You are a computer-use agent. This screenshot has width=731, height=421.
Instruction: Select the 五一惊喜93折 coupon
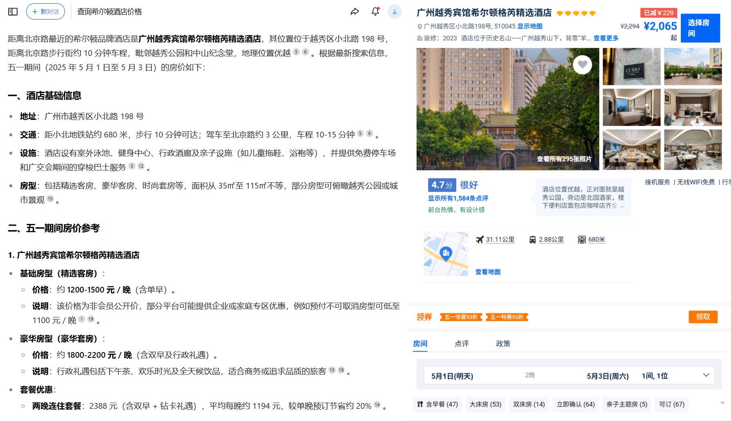point(461,317)
